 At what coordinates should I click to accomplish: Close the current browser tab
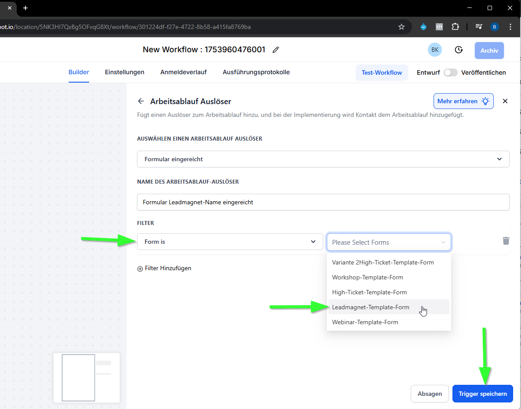10,8
